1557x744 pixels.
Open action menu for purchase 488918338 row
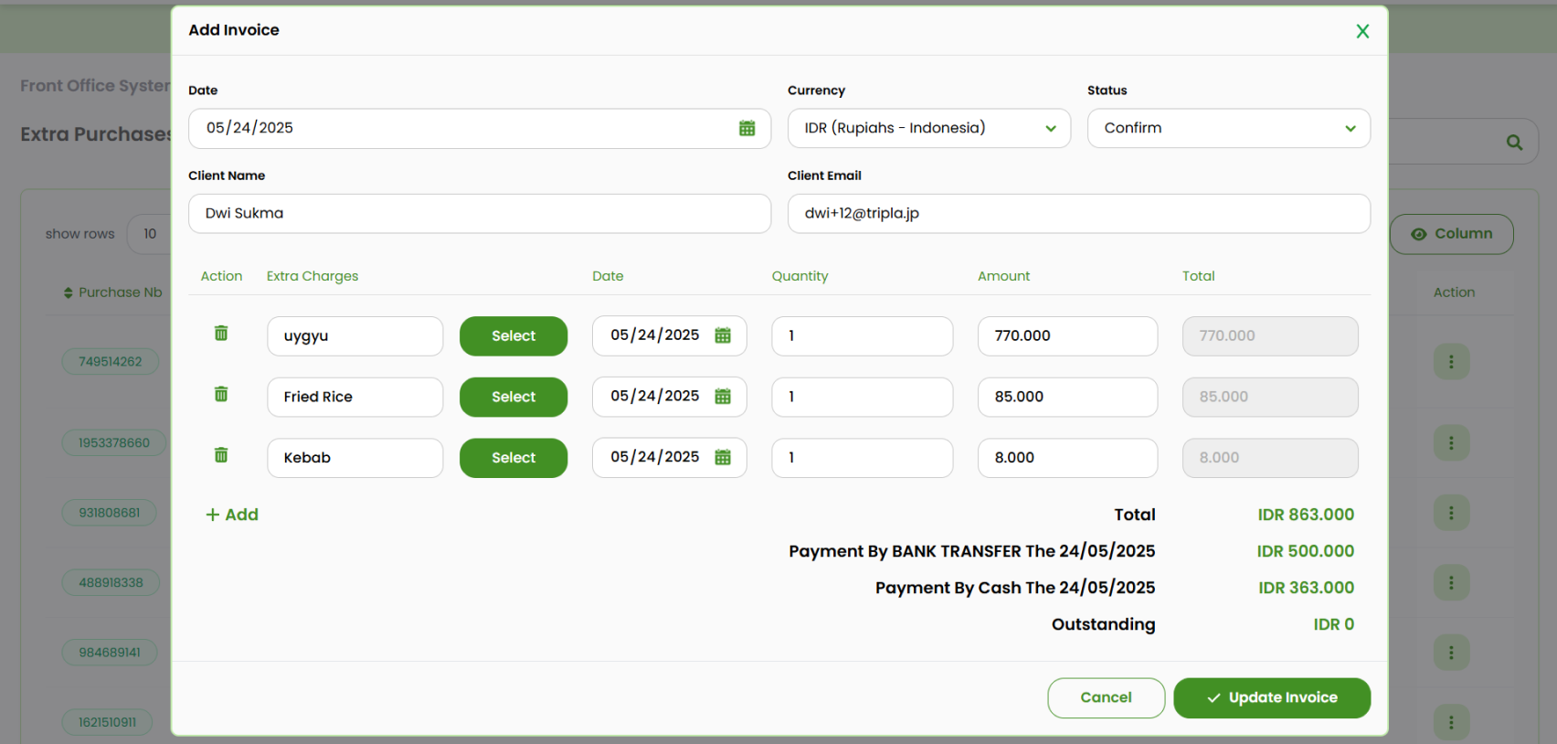(x=1451, y=582)
